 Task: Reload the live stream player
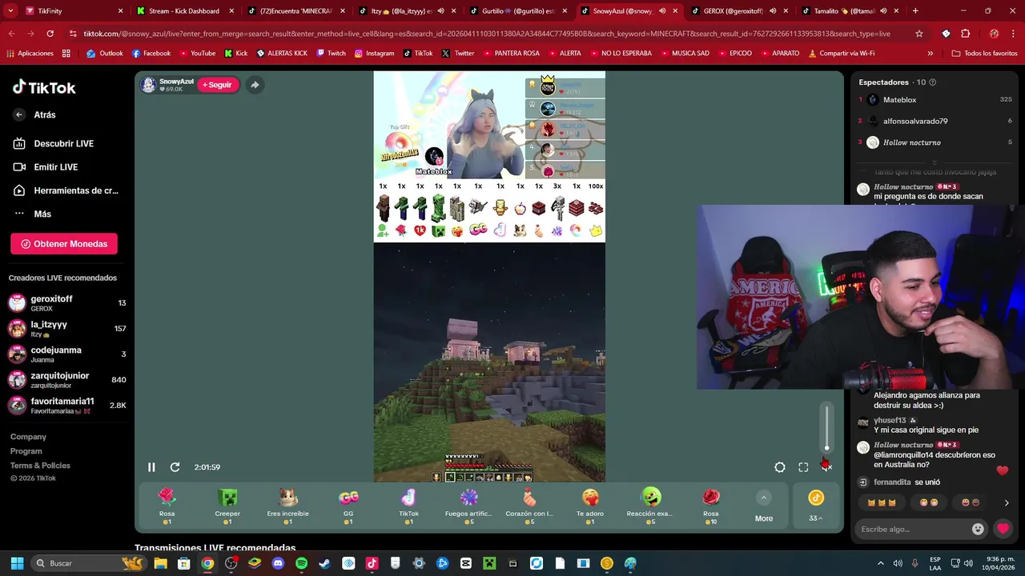pyautogui.click(x=175, y=467)
